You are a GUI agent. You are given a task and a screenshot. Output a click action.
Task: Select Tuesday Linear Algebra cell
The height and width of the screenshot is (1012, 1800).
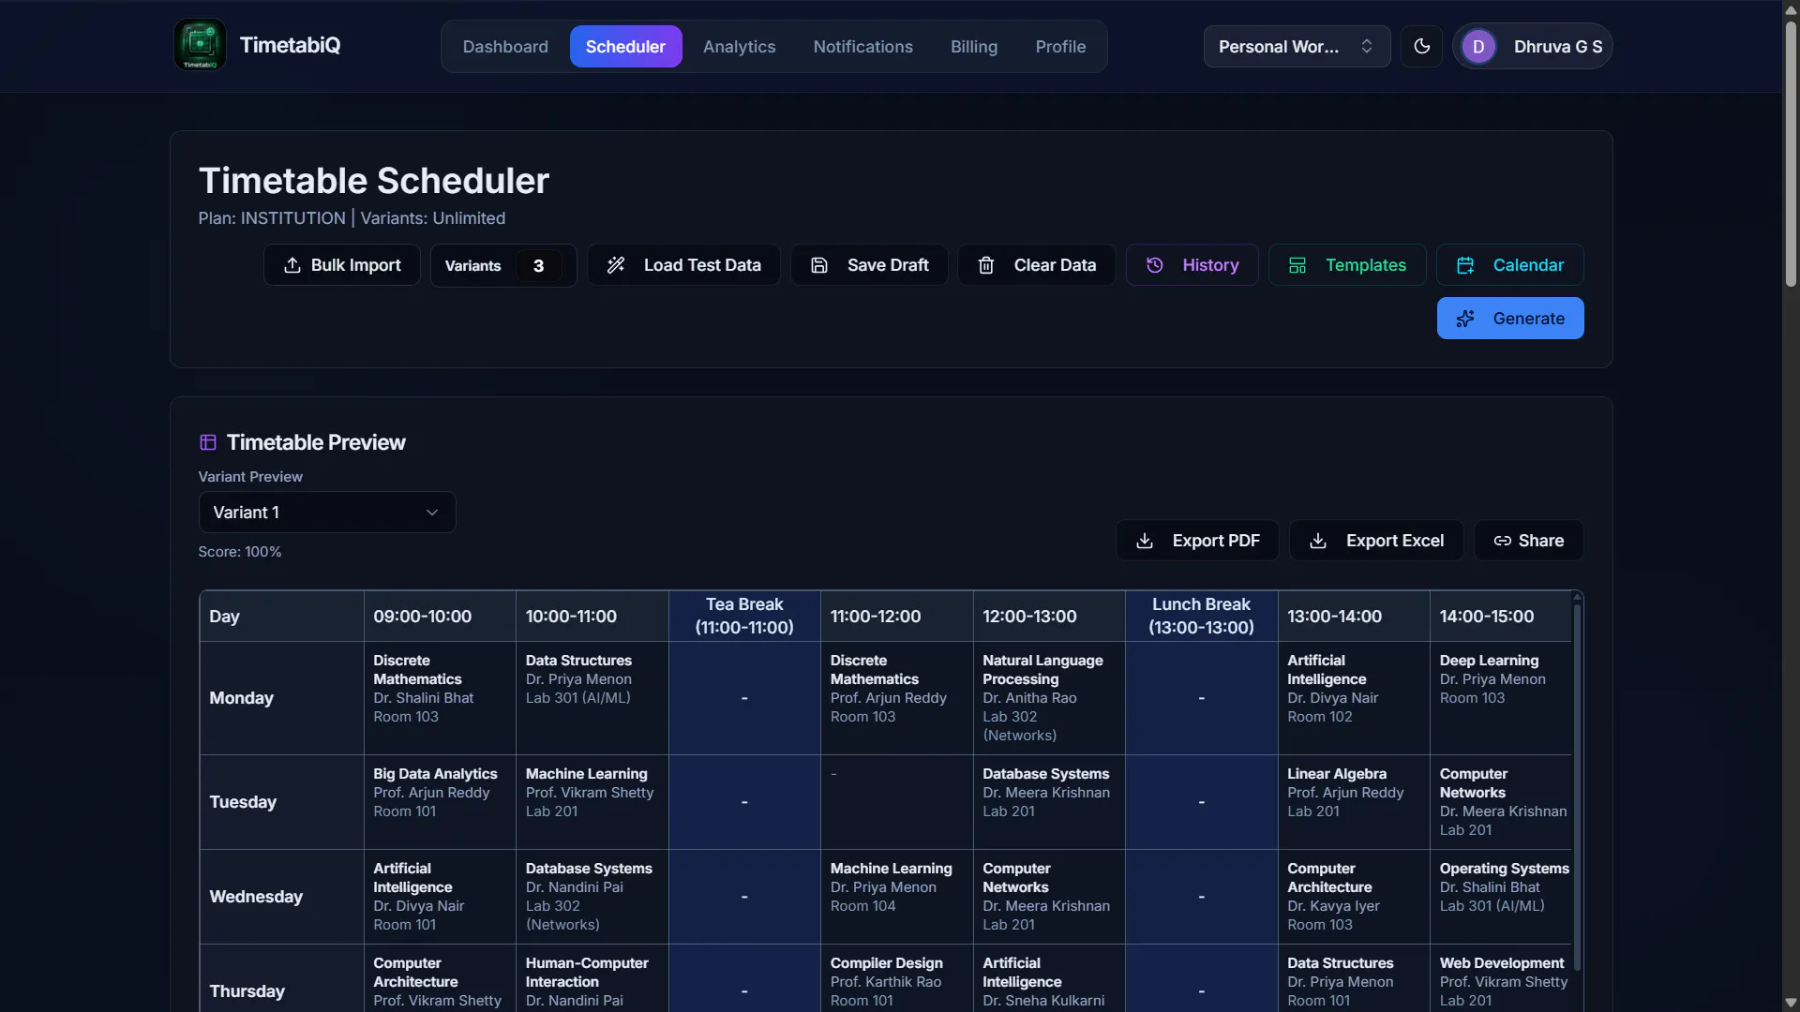tap(1354, 802)
